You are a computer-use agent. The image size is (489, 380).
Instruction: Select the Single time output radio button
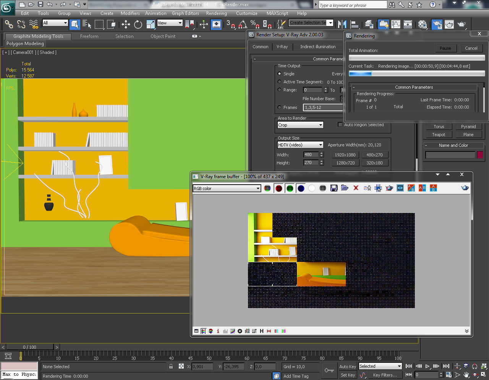click(x=279, y=74)
